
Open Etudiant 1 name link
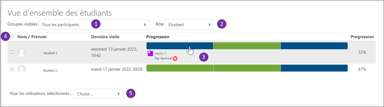[x=50, y=53]
